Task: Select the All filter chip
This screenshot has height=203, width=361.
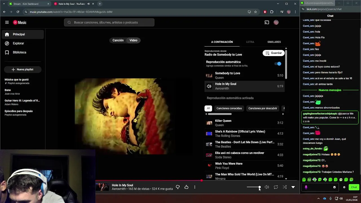Action: click(x=208, y=108)
